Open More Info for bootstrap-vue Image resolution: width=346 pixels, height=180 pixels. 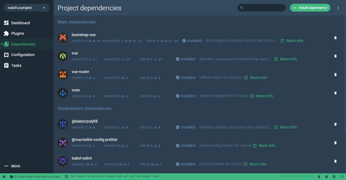click(x=292, y=41)
